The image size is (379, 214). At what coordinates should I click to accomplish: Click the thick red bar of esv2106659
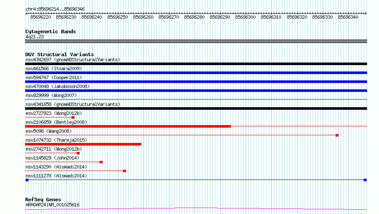tap(128, 126)
